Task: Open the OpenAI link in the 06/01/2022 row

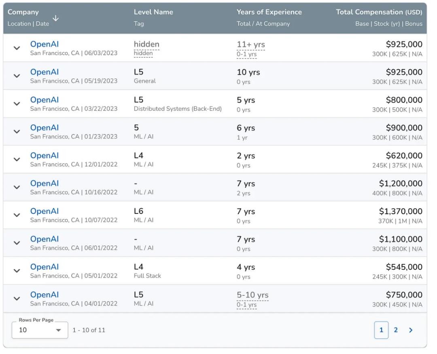Action: pos(45,239)
